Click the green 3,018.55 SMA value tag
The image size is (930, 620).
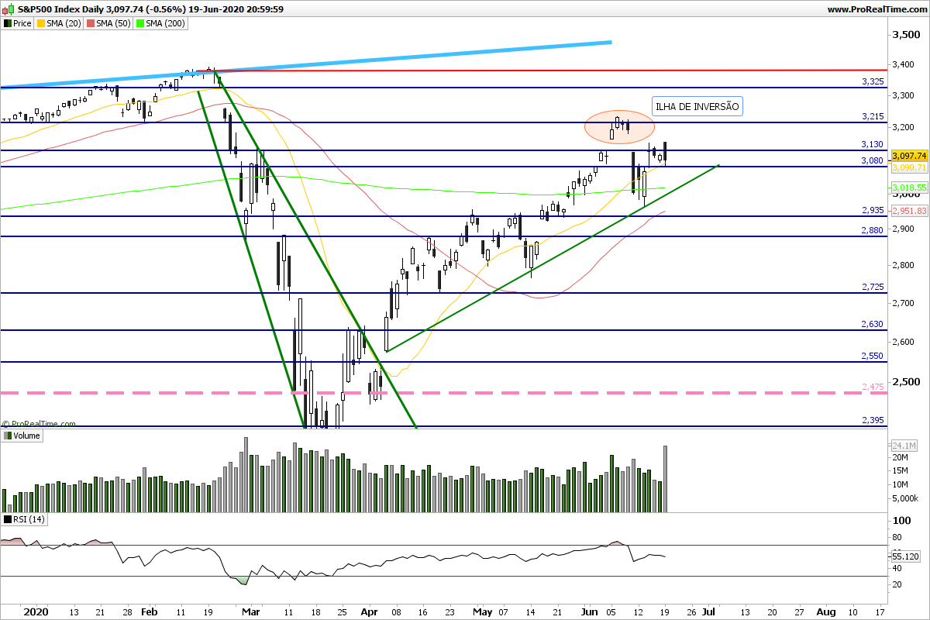[909, 188]
